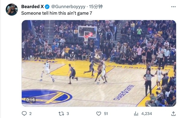Click the blue verified badge
Image resolution: width=180 pixels, height=118 pixels.
[47, 7]
